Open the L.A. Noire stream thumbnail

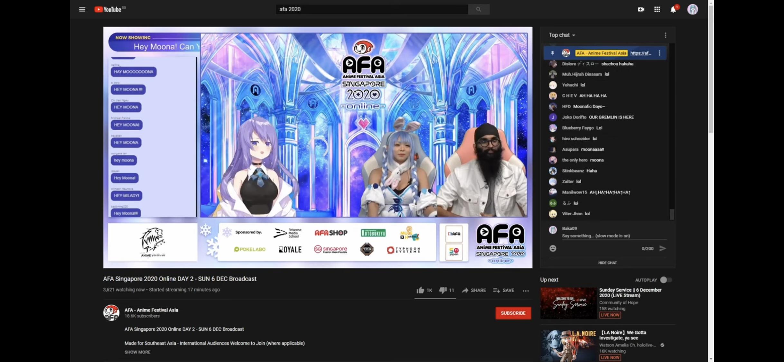coord(568,346)
